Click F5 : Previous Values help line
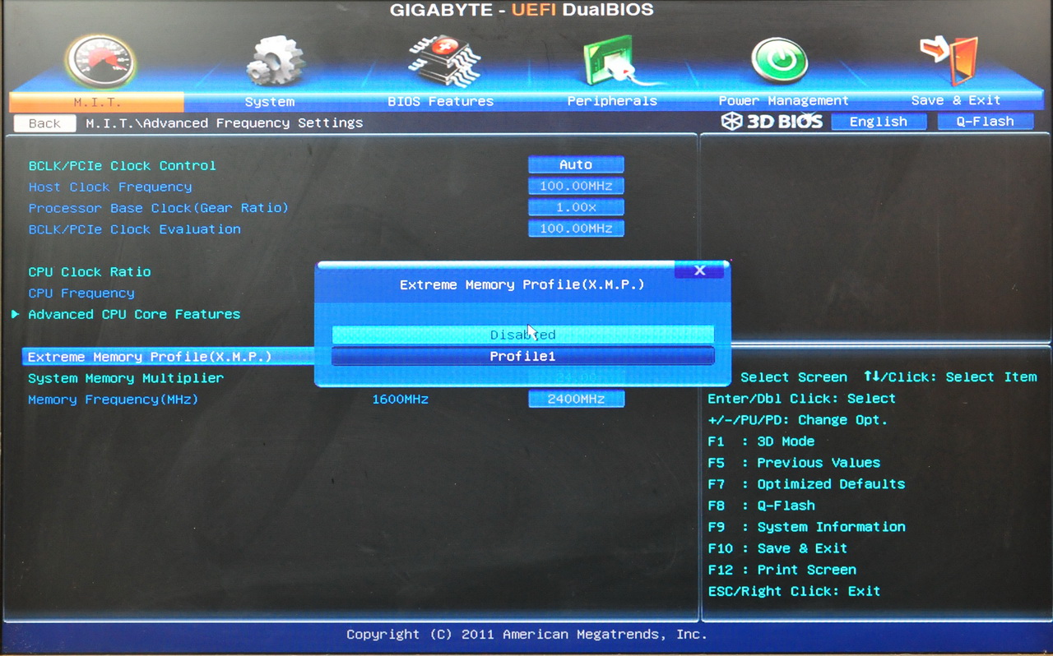This screenshot has height=656, width=1053. click(x=794, y=463)
